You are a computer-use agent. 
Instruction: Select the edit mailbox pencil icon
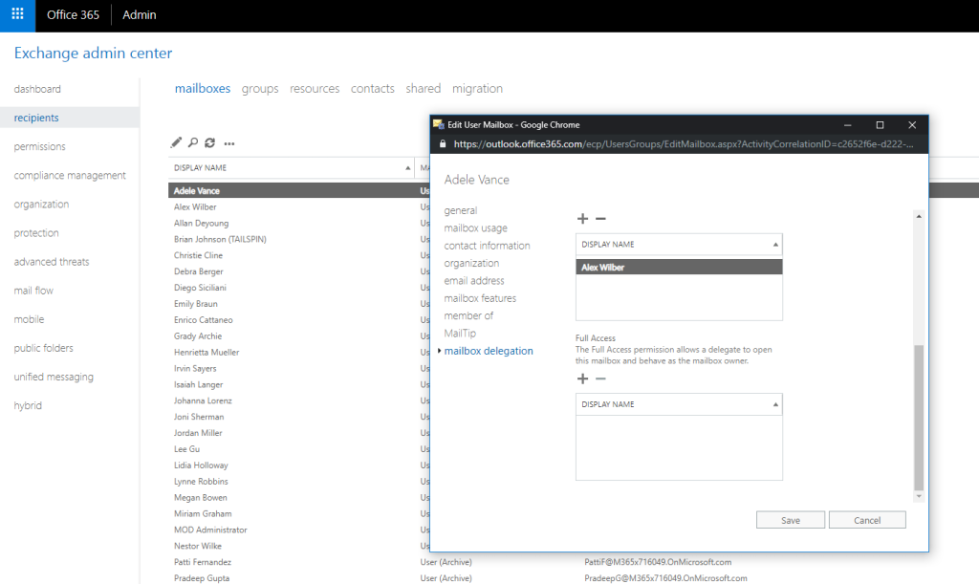pyautogui.click(x=176, y=141)
